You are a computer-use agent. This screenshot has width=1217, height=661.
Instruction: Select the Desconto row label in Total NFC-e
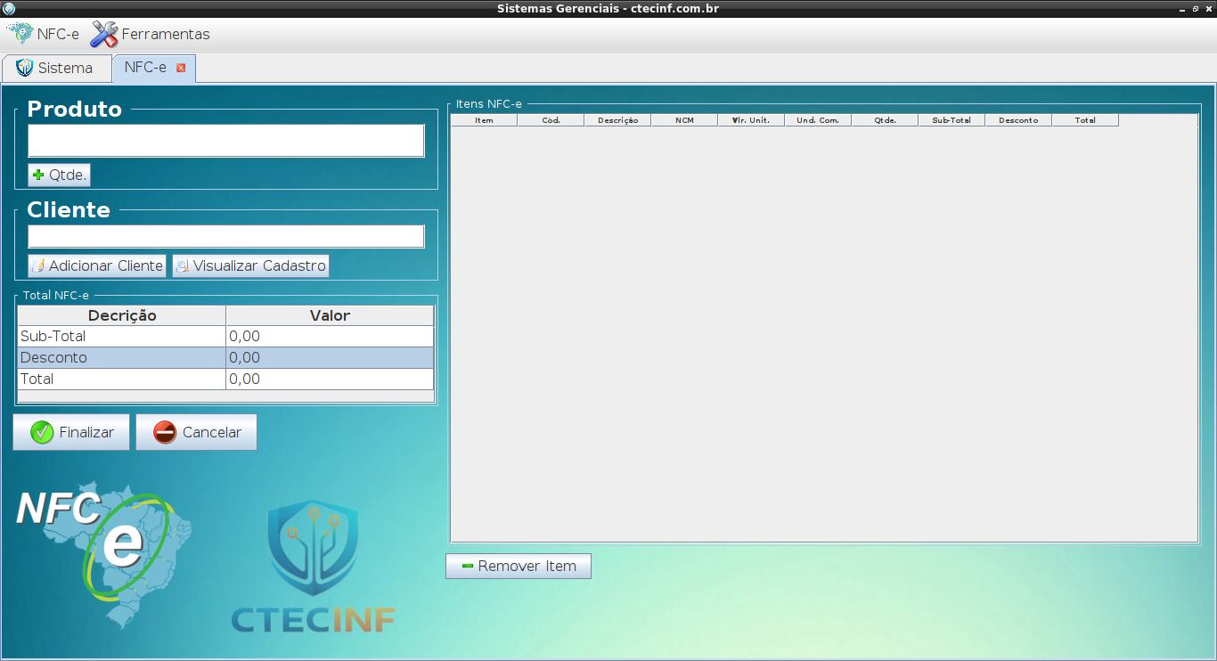[122, 358]
